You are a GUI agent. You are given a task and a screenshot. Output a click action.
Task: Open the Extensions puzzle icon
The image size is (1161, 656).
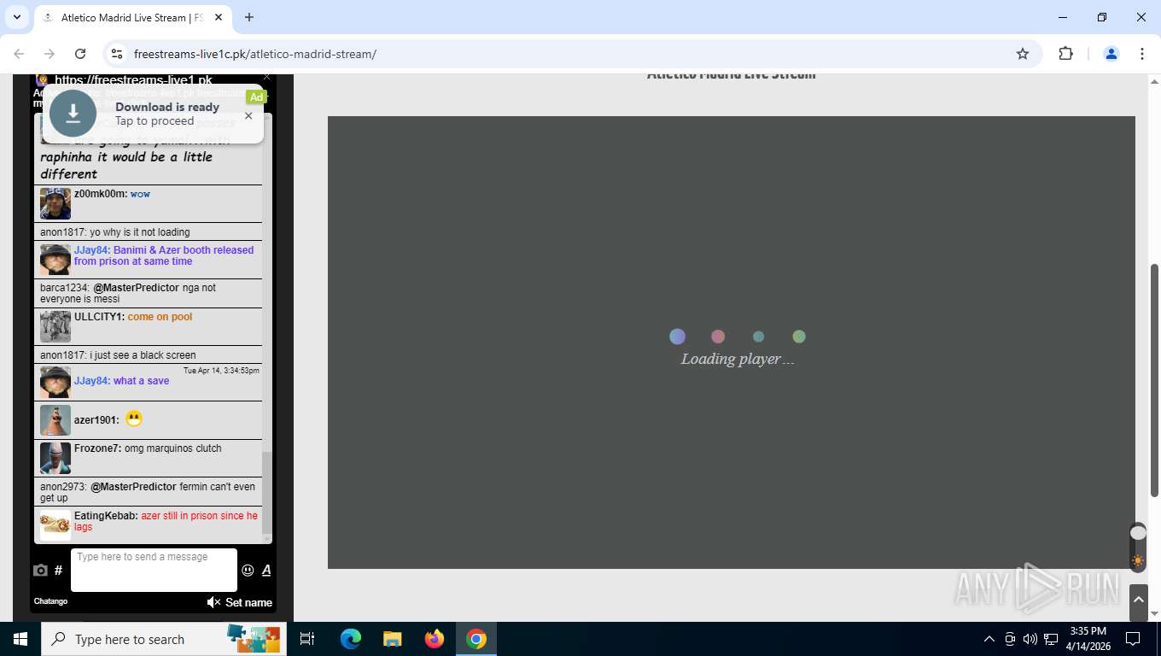(1065, 54)
